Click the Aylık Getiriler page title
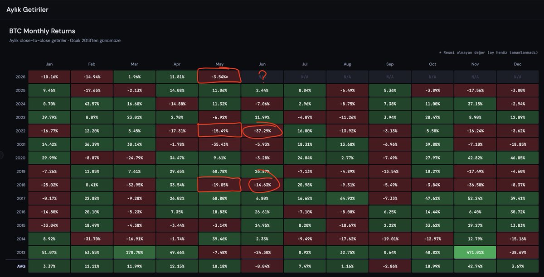Image resolution: width=544 pixels, height=277 pixels. pyautogui.click(x=27, y=10)
